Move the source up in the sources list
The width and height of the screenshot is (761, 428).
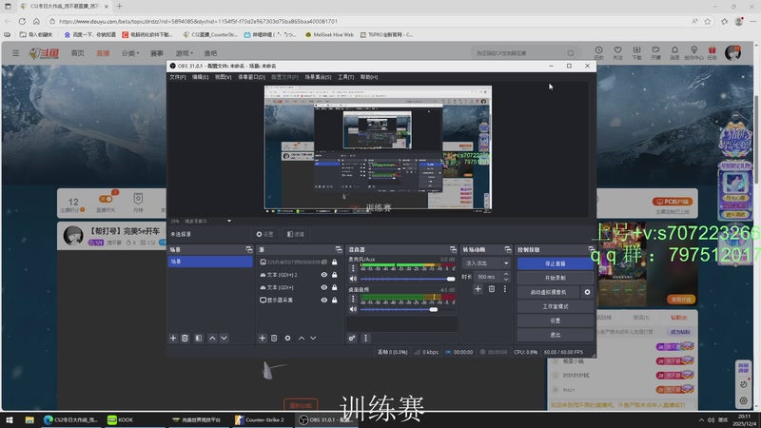302,338
